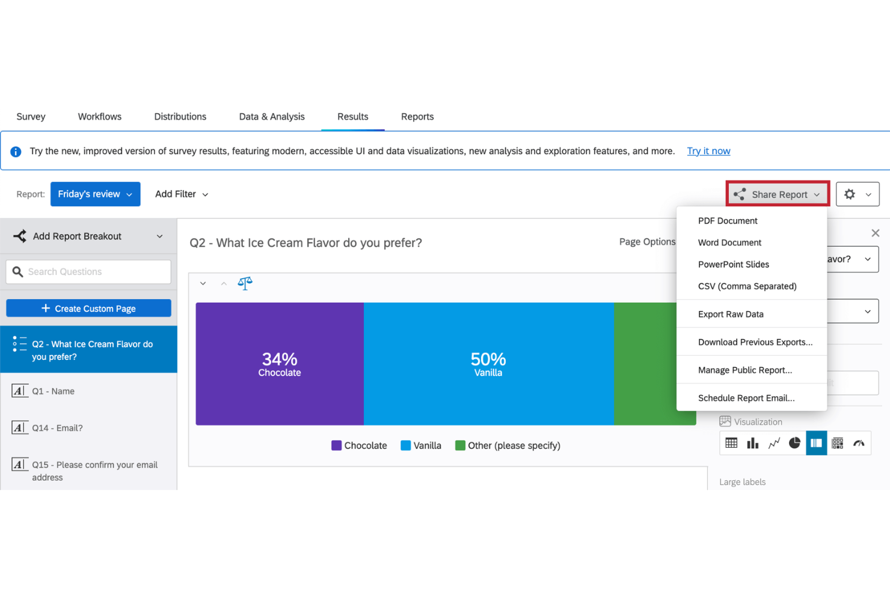Select the pie chart visualization icon
Image resolution: width=890 pixels, height=594 pixels.
[794, 443]
